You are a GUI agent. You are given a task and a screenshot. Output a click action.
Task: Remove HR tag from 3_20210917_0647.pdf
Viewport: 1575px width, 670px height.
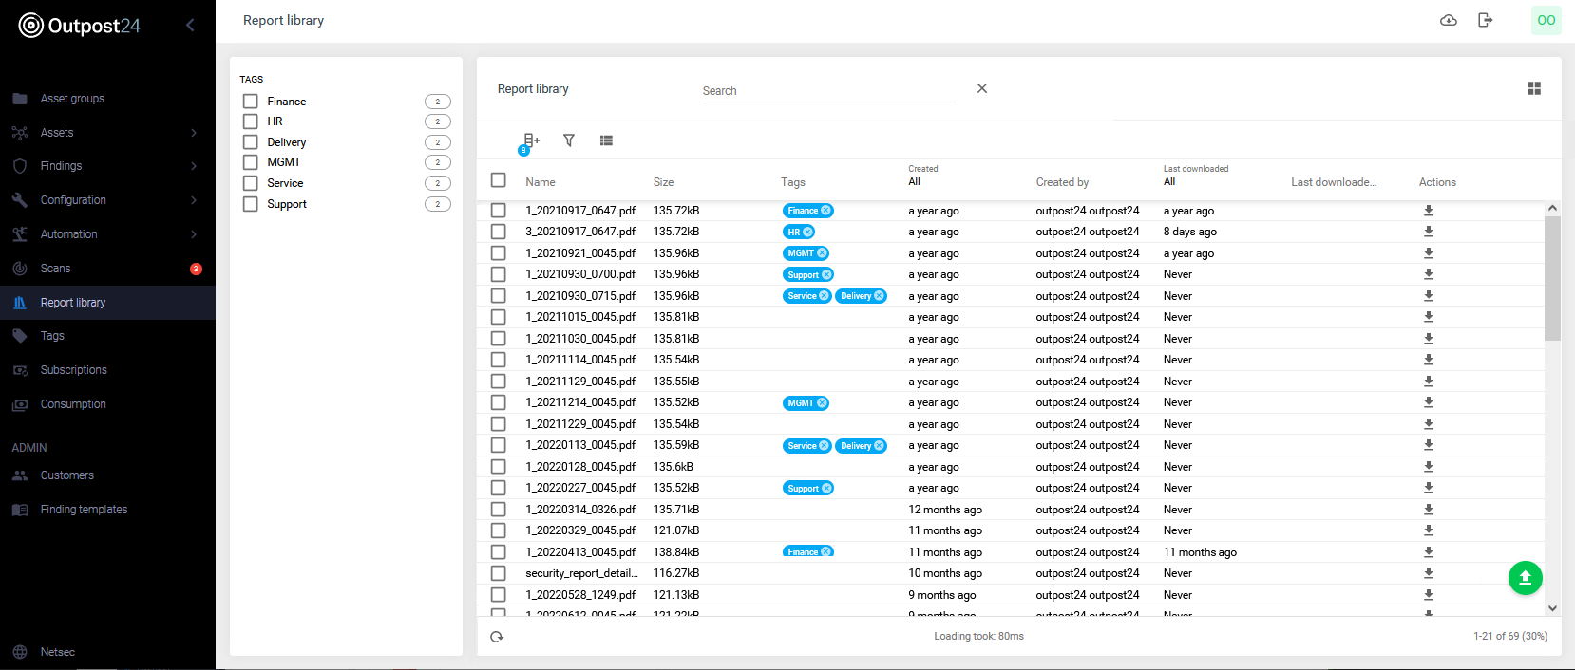click(x=807, y=232)
